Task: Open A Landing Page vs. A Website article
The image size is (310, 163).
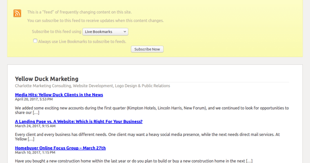Action: (79, 121)
